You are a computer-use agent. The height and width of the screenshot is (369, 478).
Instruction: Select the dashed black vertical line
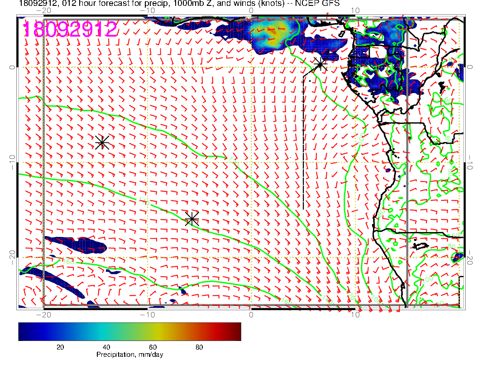click(x=303, y=140)
